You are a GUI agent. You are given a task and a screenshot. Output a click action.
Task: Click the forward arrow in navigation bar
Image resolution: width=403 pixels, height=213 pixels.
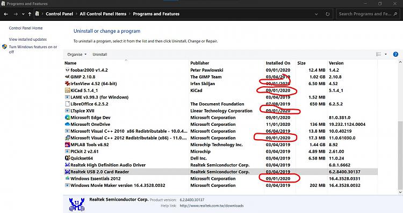16,14
